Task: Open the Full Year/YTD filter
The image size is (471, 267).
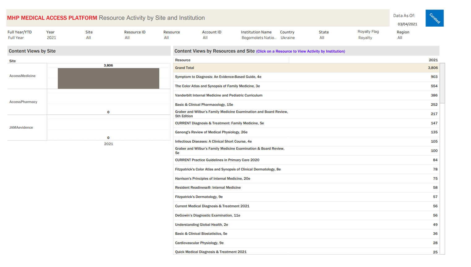Action: click(x=19, y=38)
